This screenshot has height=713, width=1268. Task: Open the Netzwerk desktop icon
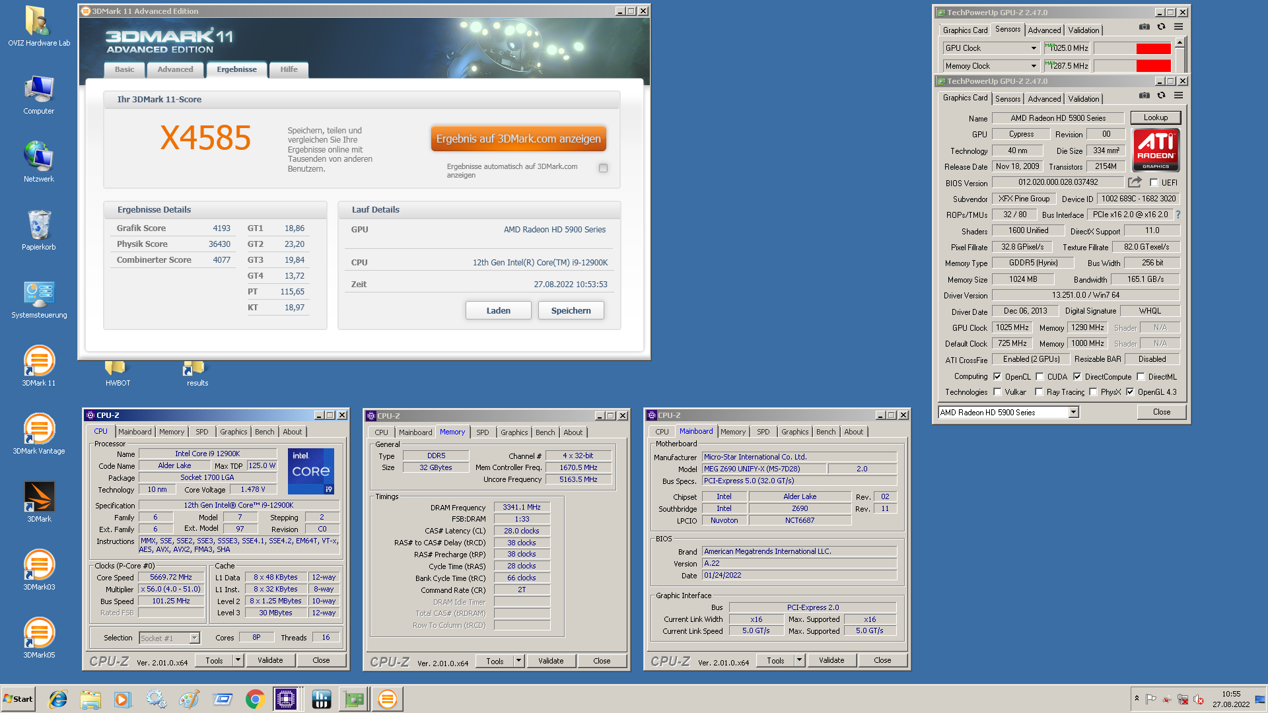tap(39, 162)
